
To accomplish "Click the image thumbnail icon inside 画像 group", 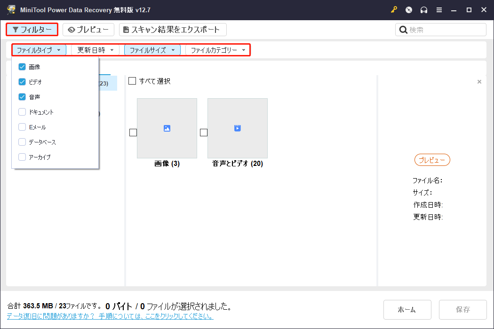I will pyautogui.click(x=167, y=128).
